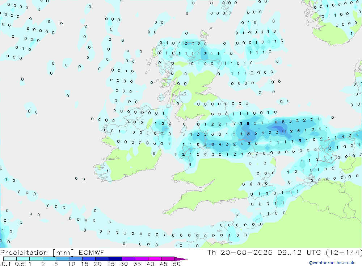Click the '25' legend scale label
This screenshot has width=362, height=266.
111,264
